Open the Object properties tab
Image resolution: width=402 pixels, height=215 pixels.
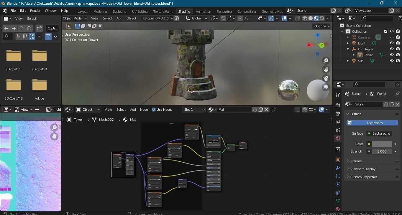pos(338,160)
